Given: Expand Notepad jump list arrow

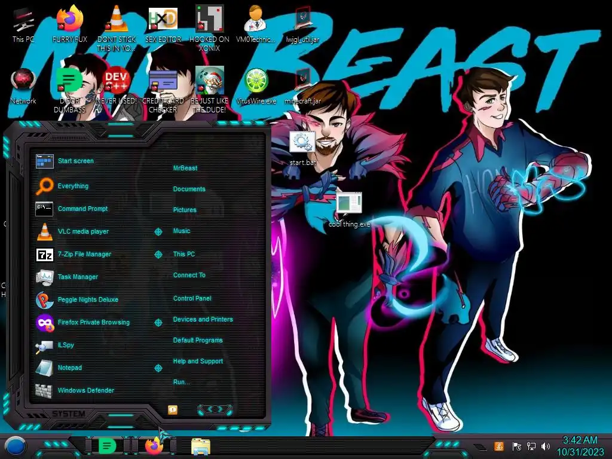Looking at the screenshot, I should point(158,368).
